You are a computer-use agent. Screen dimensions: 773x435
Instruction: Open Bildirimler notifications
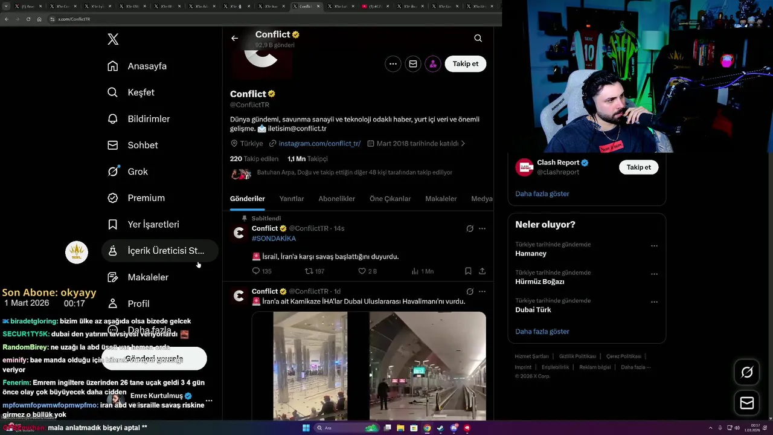click(x=139, y=119)
